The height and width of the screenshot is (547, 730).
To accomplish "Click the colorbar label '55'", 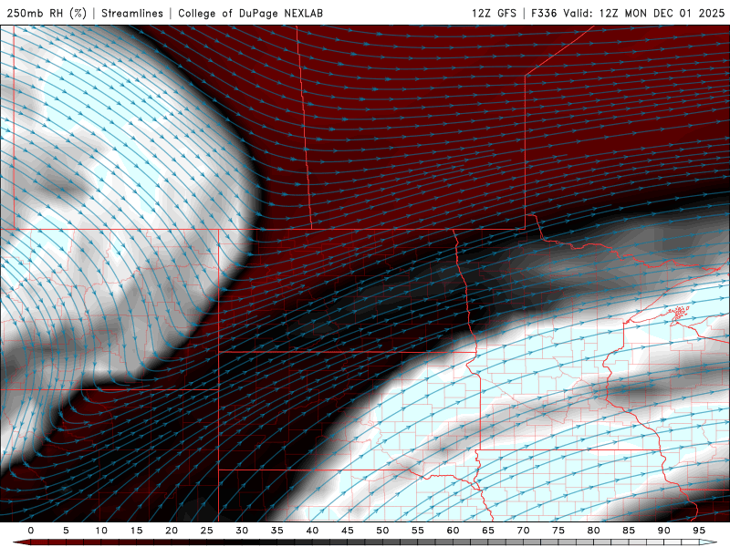I will pos(418,531).
